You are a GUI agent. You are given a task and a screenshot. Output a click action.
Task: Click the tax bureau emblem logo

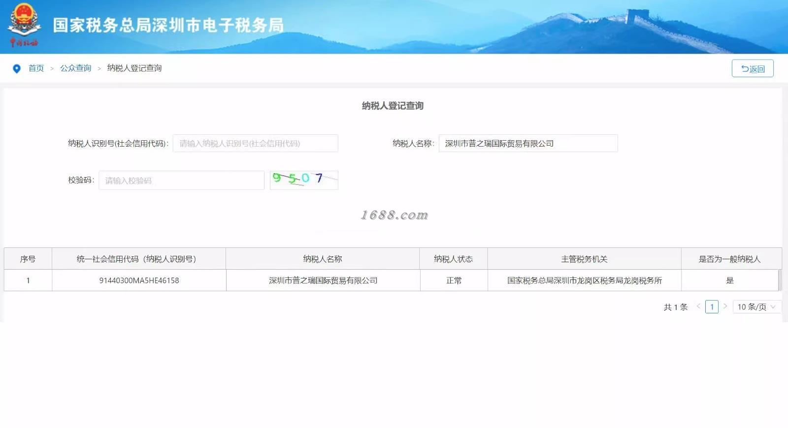pyautogui.click(x=24, y=25)
